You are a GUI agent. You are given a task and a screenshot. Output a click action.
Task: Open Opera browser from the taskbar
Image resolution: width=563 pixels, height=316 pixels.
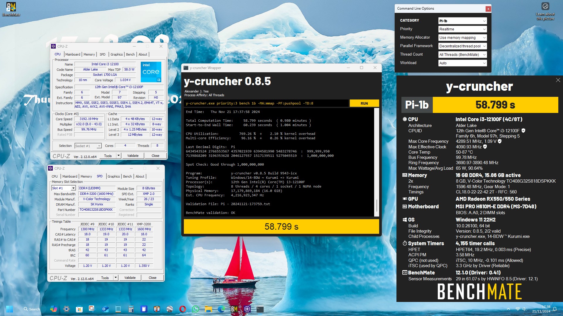[x=182, y=309]
